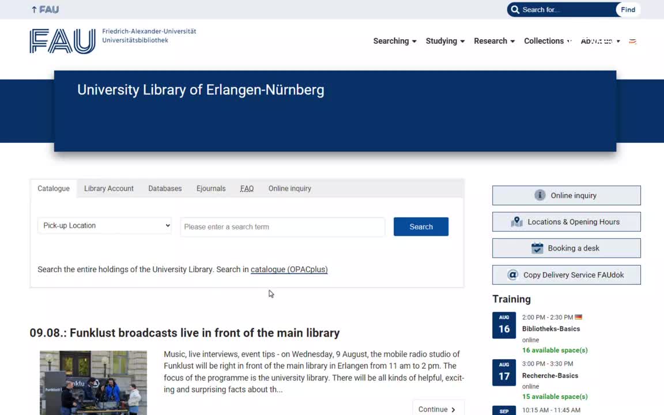Click the Online inquiry info icon
The width and height of the screenshot is (664, 415).
(540, 195)
